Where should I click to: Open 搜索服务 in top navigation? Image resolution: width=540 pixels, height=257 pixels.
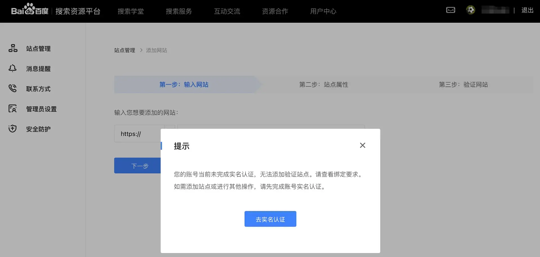(x=179, y=11)
